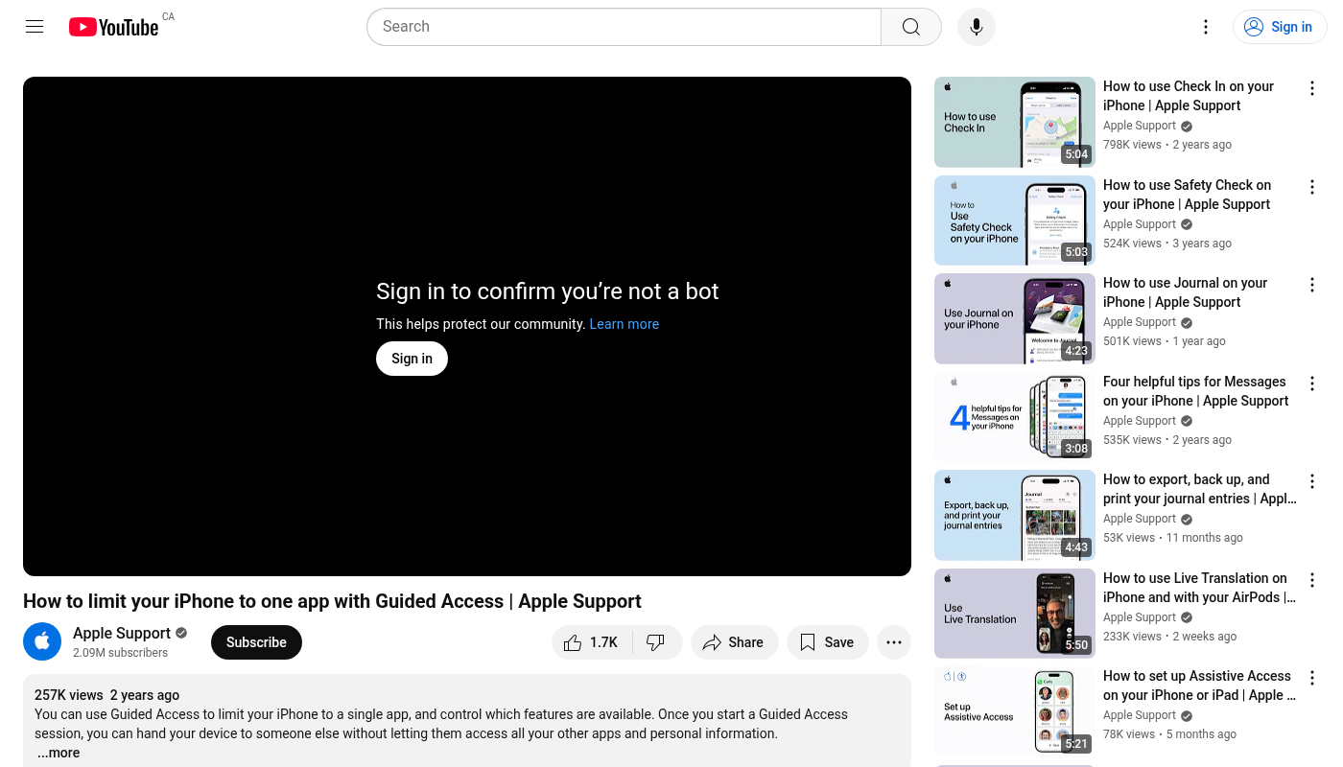Screen dimensions: 1343x767
Task: Open Apple Support channel avatar
Action: pos(42,642)
